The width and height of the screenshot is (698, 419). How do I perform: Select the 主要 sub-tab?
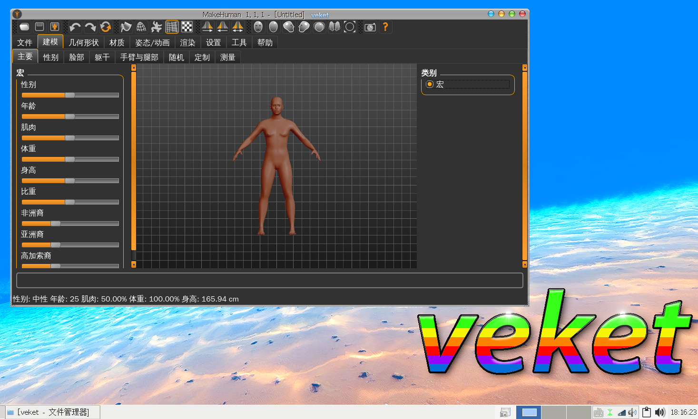click(25, 57)
